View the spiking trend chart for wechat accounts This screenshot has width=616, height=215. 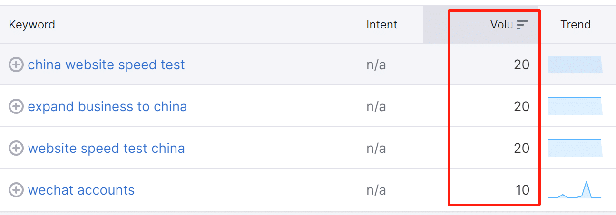click(x=575, y=190)
